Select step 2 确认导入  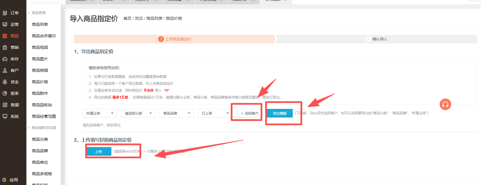pyautogui.click(x=377, y=39)
